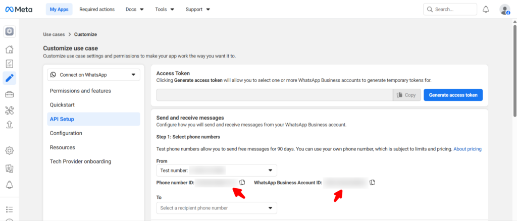The image size is (517, 221).
Task: Click the wrench tools icon in sidebar
Action: pos(9,110)
